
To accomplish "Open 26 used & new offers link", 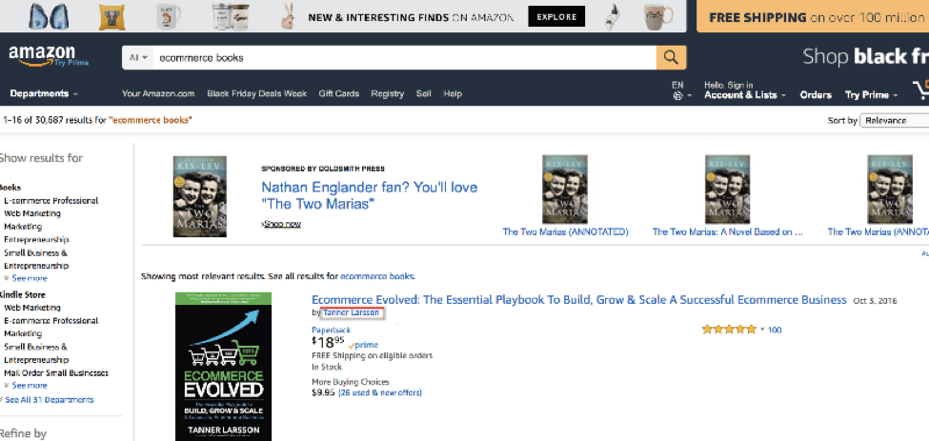I will tap(379, 392).
